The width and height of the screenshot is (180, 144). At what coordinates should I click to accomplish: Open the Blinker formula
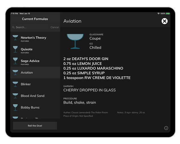(x=35, y=84)
